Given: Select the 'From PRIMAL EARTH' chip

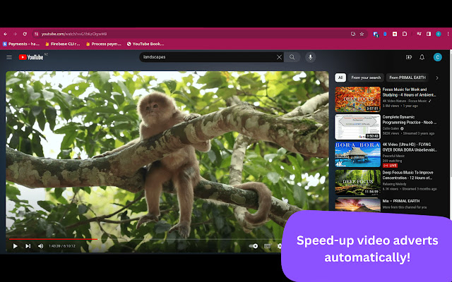Looking at the screenshot, I should (x=408, y=78).
